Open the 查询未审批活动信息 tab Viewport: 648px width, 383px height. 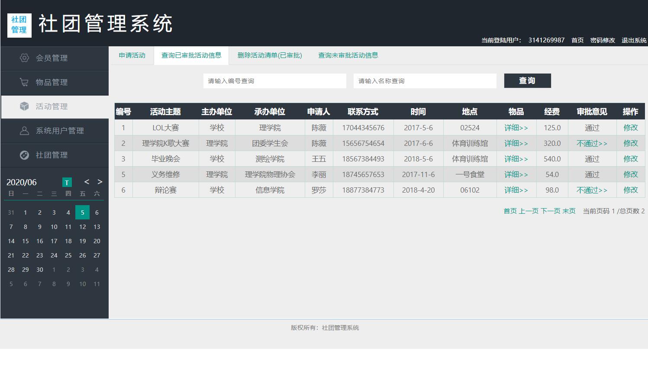(x=348, y=55)
